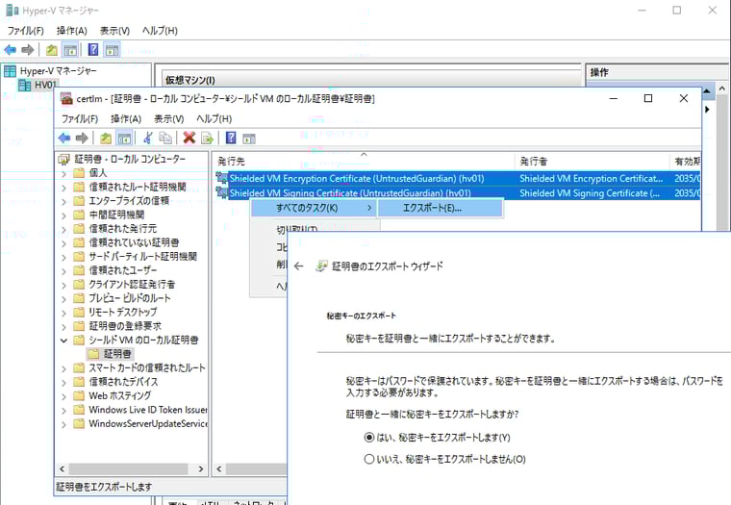The height and width of the screenshot is (505, 731).
Task: Open ファイル(F) menu in Hyper-V Manager
Action: tap(26, 31)
